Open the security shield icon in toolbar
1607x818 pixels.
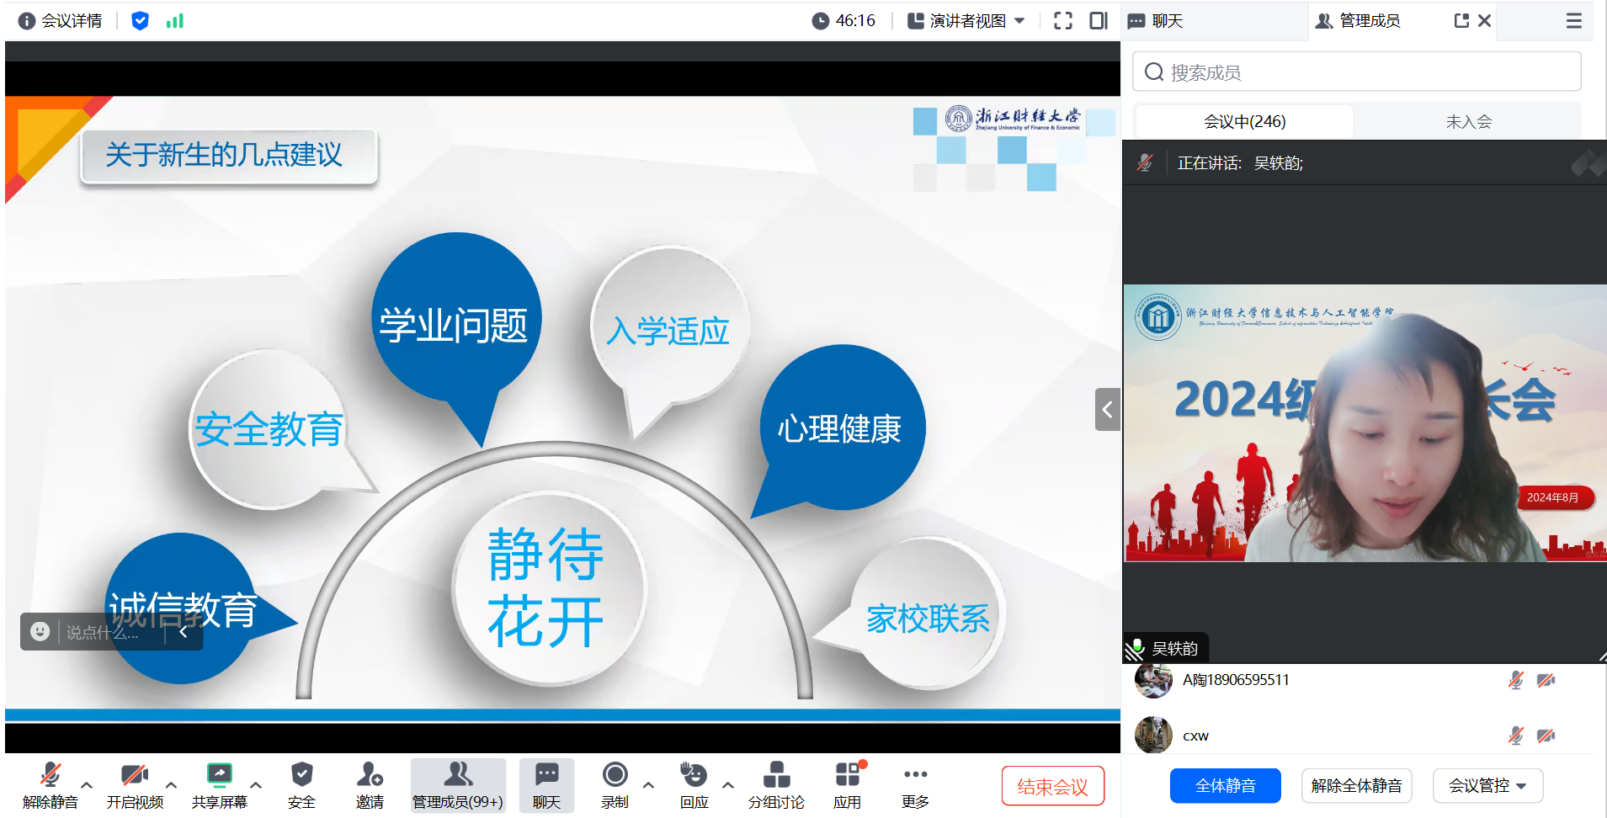point(301,775)
